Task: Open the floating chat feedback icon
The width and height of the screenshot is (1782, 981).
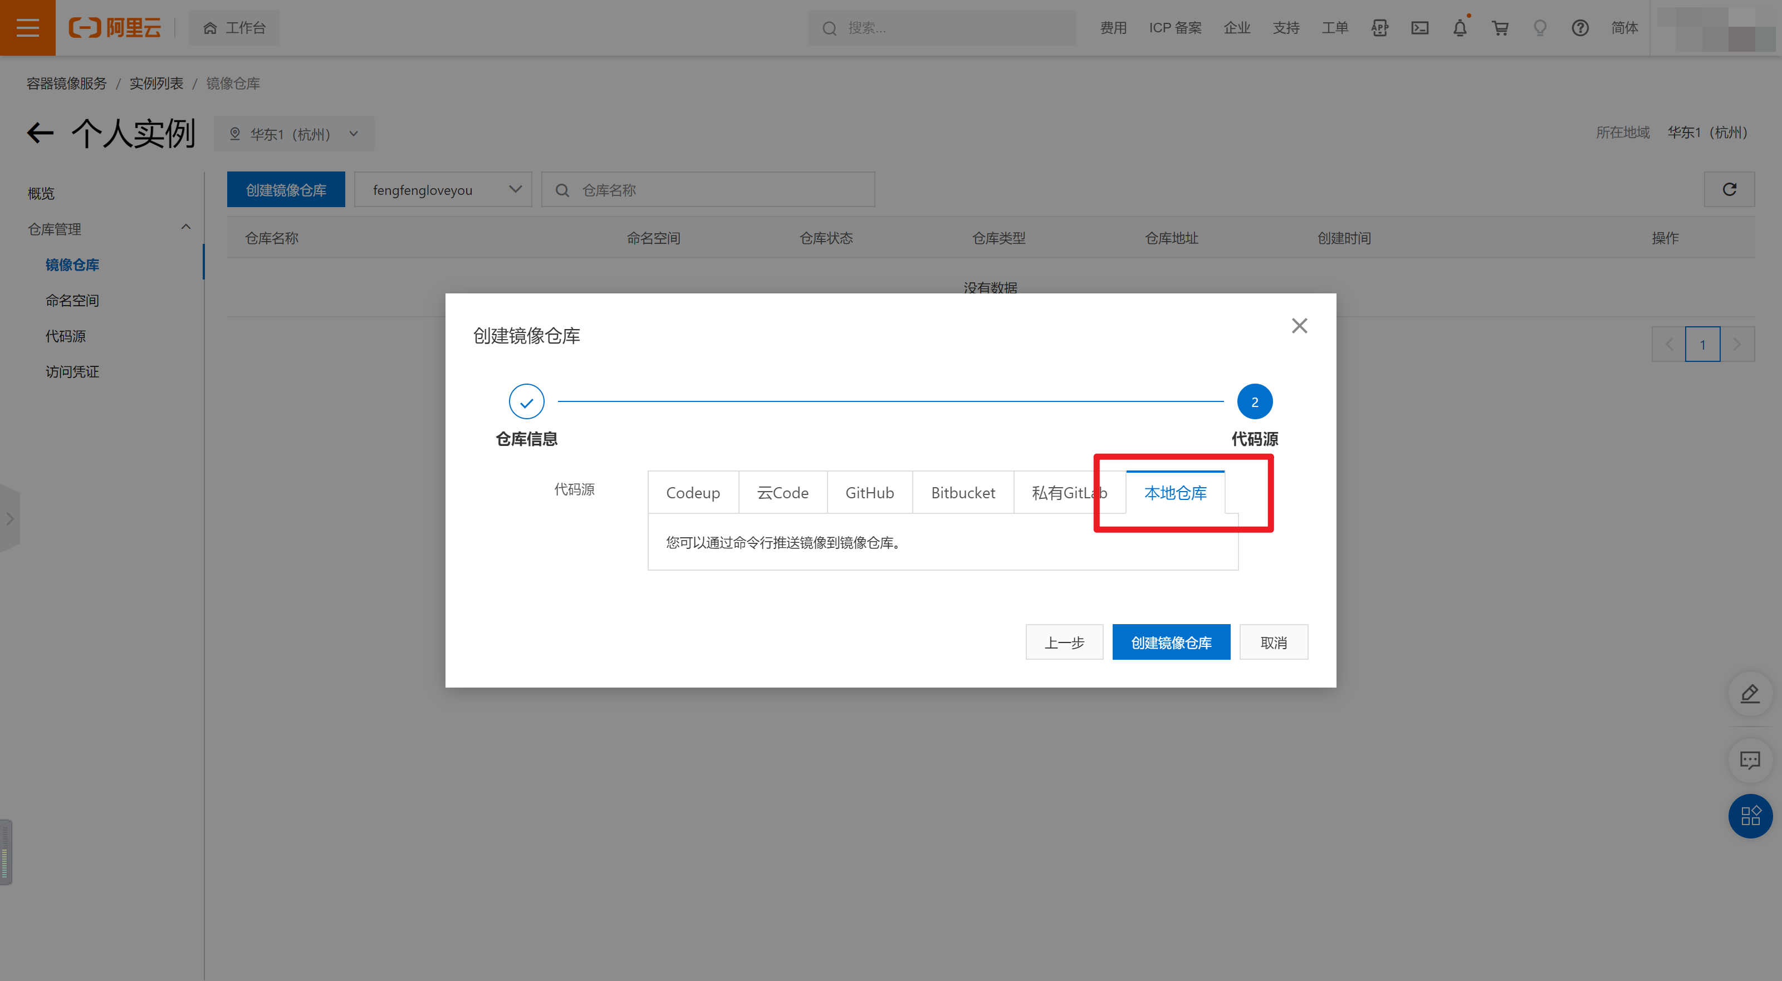Action: click(x=1750, y=761)
